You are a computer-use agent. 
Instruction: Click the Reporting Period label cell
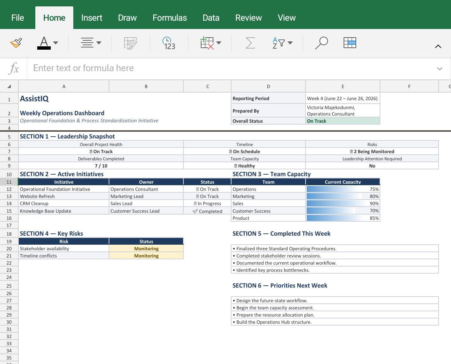tap(268, 98)
